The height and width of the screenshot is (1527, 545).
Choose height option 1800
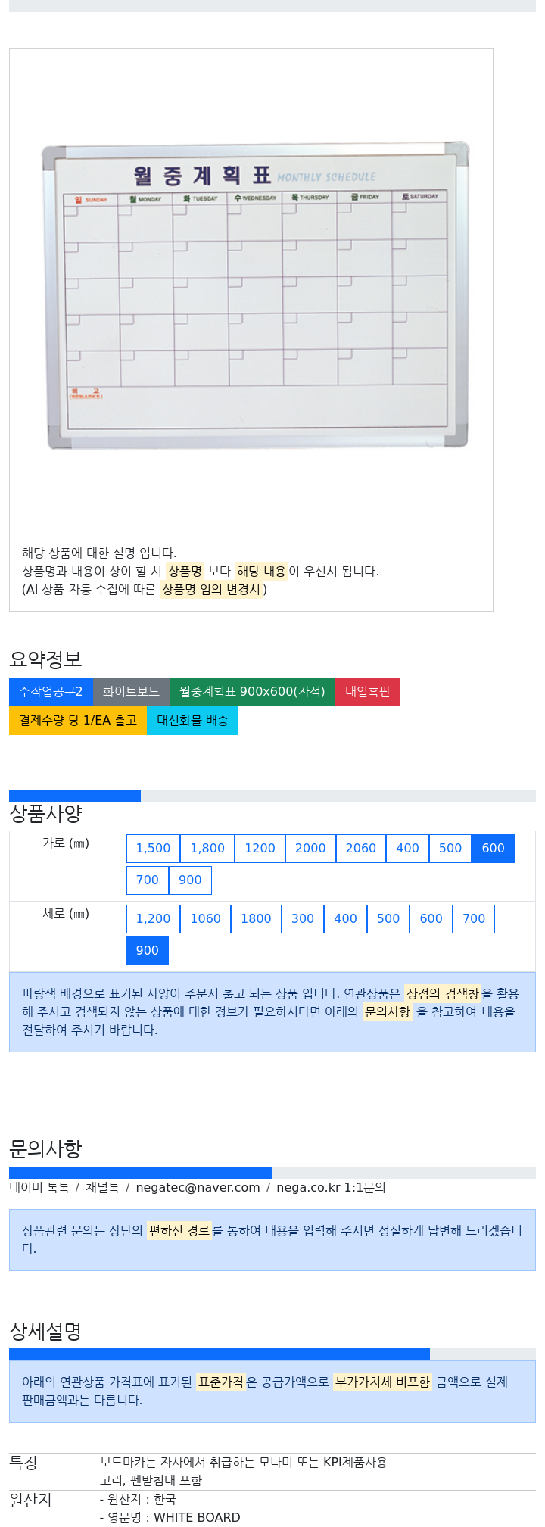pyautogui.click(x=256, y=918)
